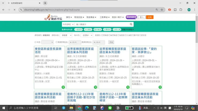
Task: Click green 可 badge on 東勢區新盛里長壽樂活班 card
Action: pos(63,87)
